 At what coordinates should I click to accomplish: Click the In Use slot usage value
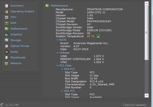[94, 75]
